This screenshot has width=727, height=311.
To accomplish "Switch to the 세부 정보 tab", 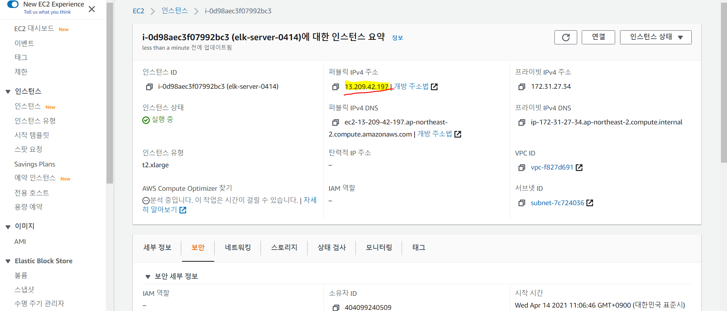I will (157, 248).
